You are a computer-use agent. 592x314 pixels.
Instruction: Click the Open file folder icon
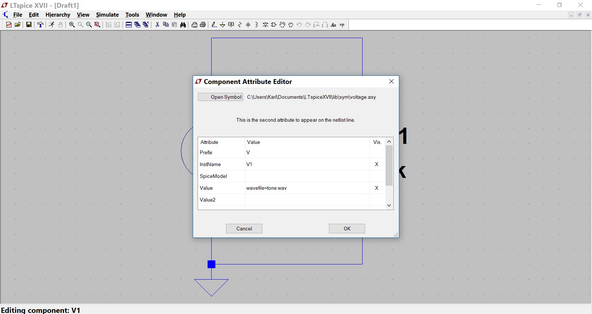pyautogui.click(x=17, y=25)
